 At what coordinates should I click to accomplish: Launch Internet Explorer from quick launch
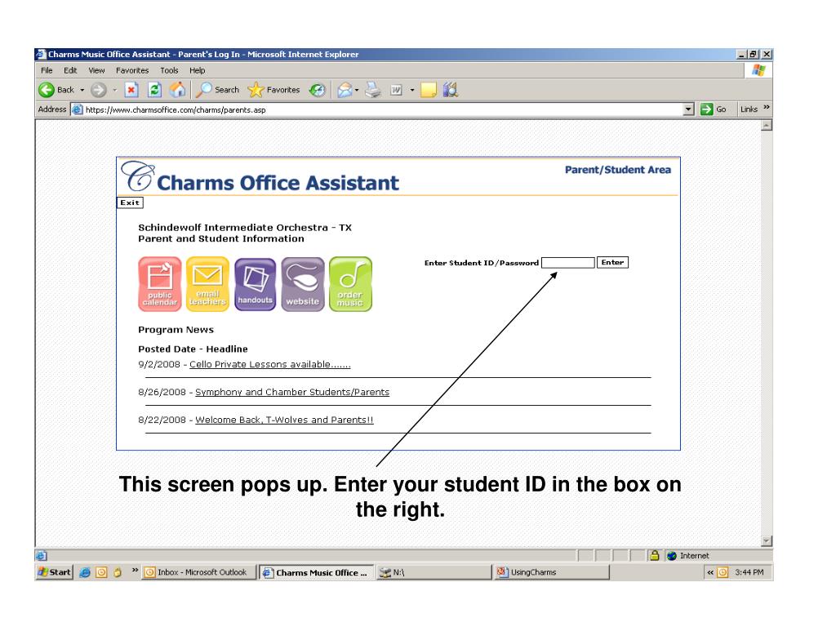pyautogui.click(x=85, y=572)
